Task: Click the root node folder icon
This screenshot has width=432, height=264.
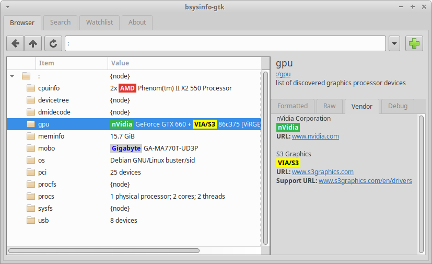Action: [x=26, y=76]
